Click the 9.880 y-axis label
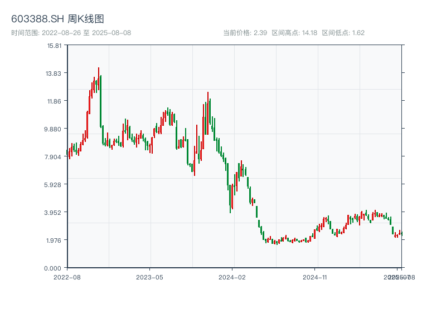Viewport: 446px width, 334px height. 54,129
